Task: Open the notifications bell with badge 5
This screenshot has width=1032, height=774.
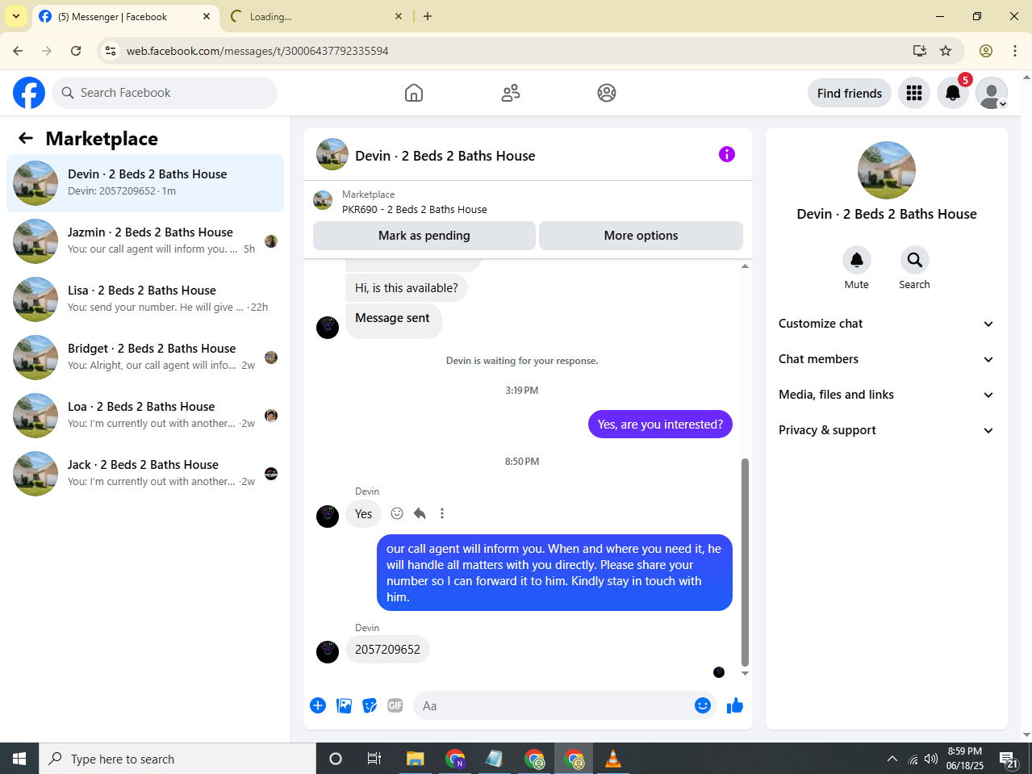Action: pyautogui.click(x=953, y=93)
